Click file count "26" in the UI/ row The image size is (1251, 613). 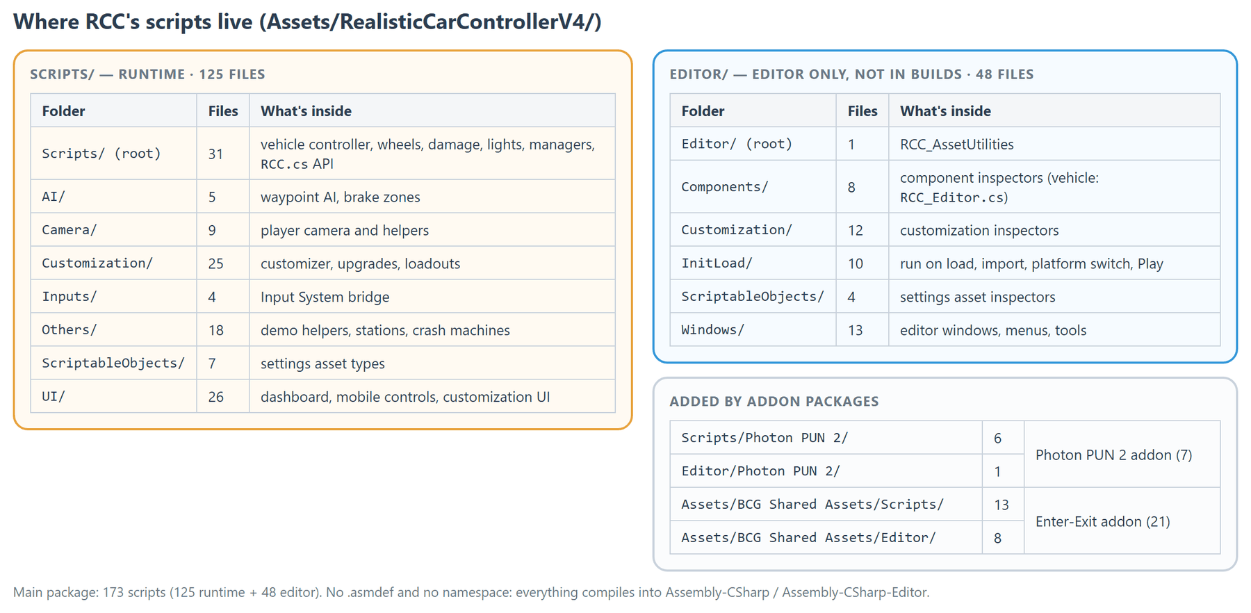[x=215, y=397]
